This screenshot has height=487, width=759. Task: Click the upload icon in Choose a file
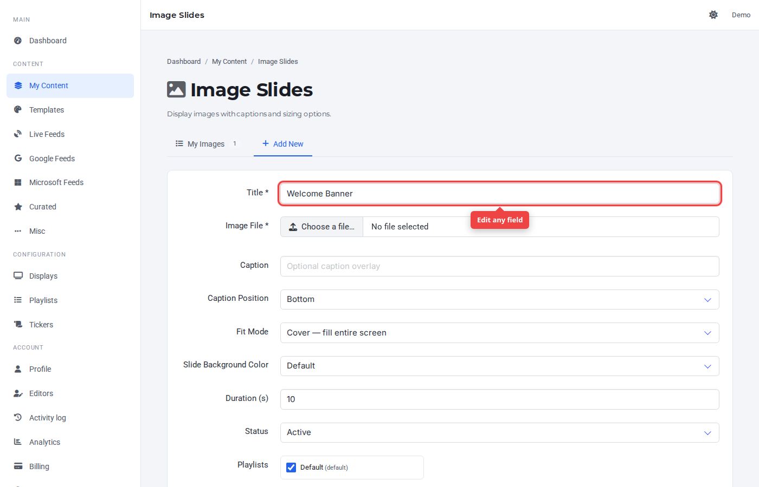point(293,227)
